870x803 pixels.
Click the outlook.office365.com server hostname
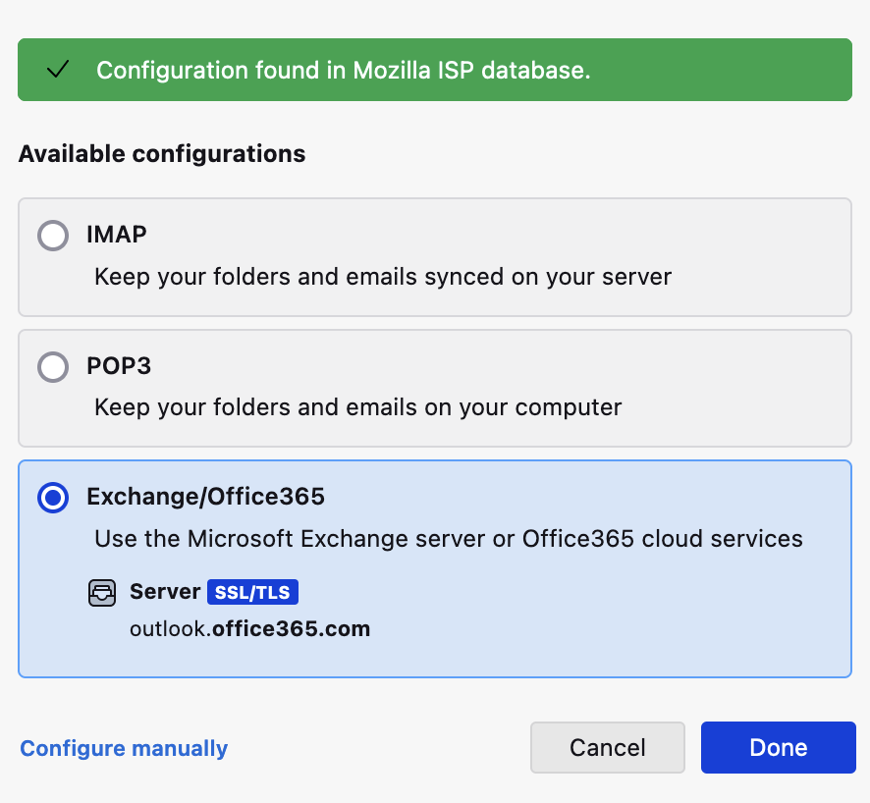coord(249,629)
